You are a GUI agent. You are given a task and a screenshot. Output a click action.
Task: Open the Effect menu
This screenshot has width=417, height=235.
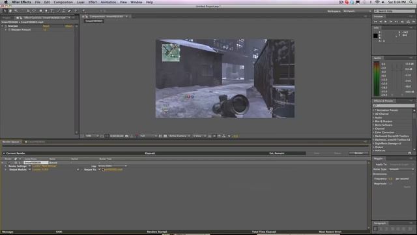tap(93, 2)
